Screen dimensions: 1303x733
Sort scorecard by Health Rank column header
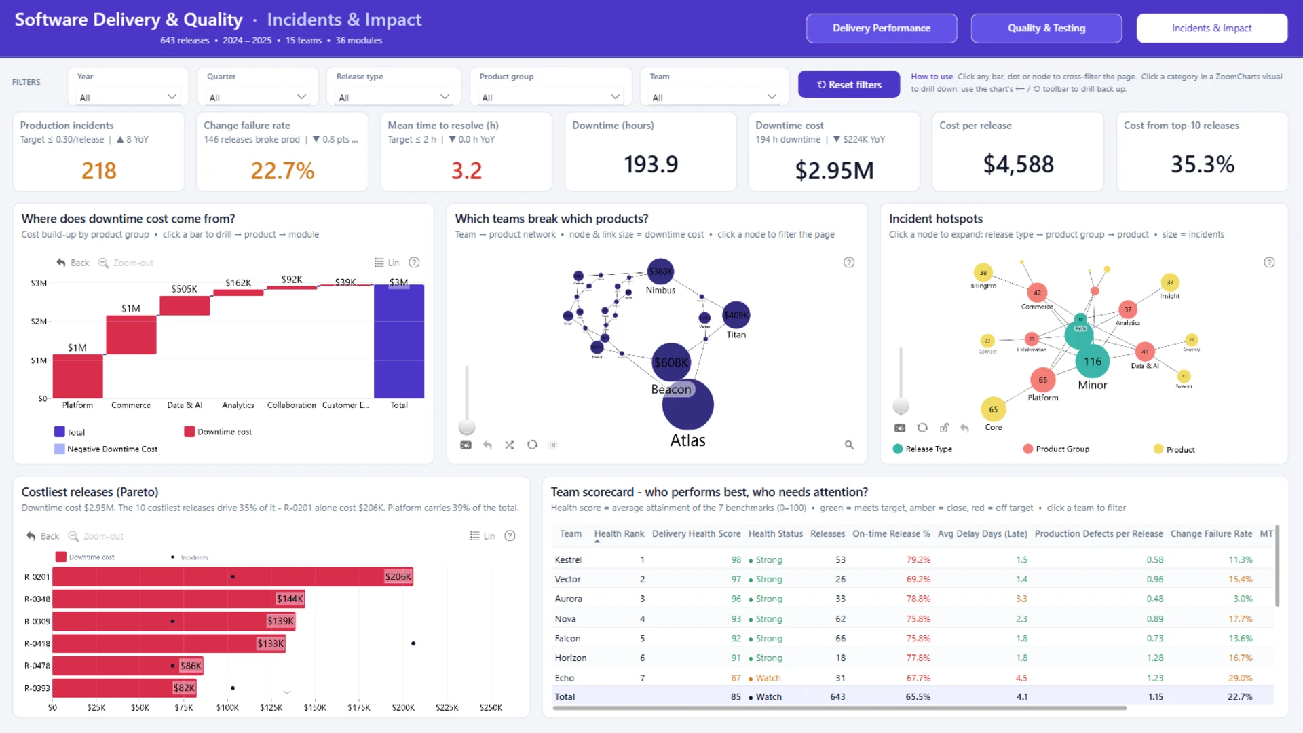tap(619, 534)
